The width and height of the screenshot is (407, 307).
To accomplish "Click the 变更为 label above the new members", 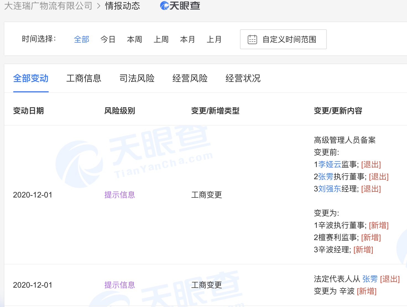I will (327, 213).
